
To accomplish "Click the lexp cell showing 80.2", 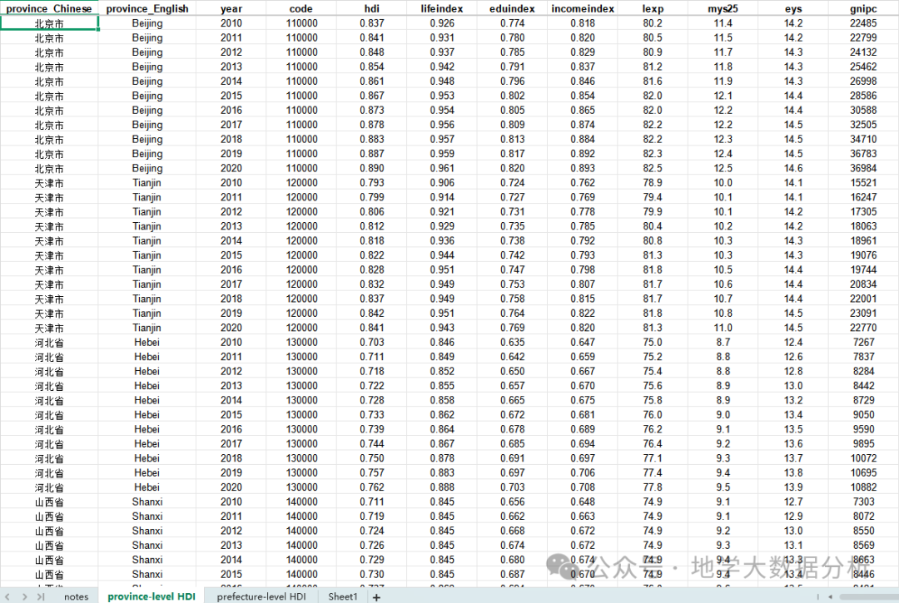I will [x=653, y=23].
